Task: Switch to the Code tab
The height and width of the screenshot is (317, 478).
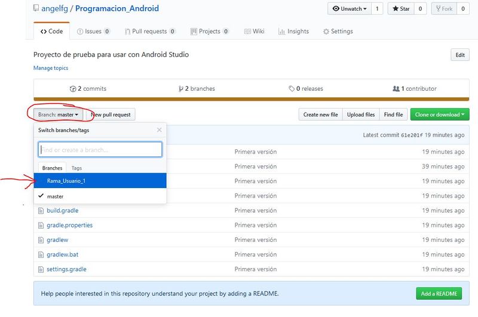Action: pyautogui.click(x=51, y=31)
